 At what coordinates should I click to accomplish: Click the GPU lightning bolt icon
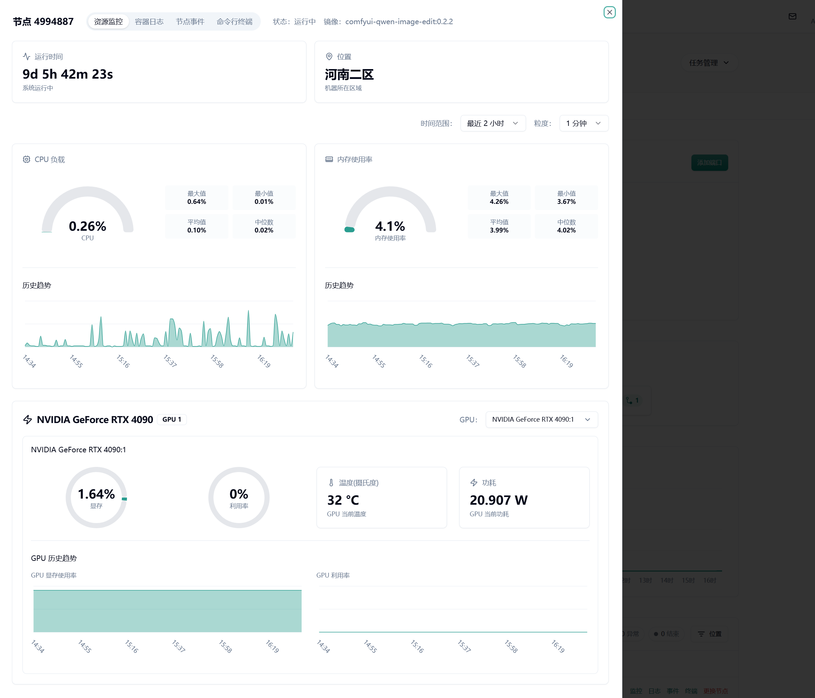point(28,420)
